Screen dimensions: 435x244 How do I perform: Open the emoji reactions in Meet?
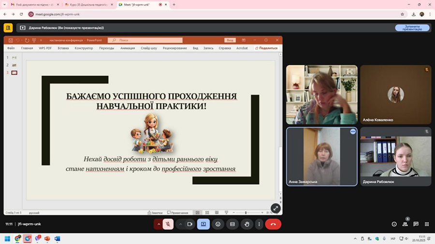[x=218, y=224]
